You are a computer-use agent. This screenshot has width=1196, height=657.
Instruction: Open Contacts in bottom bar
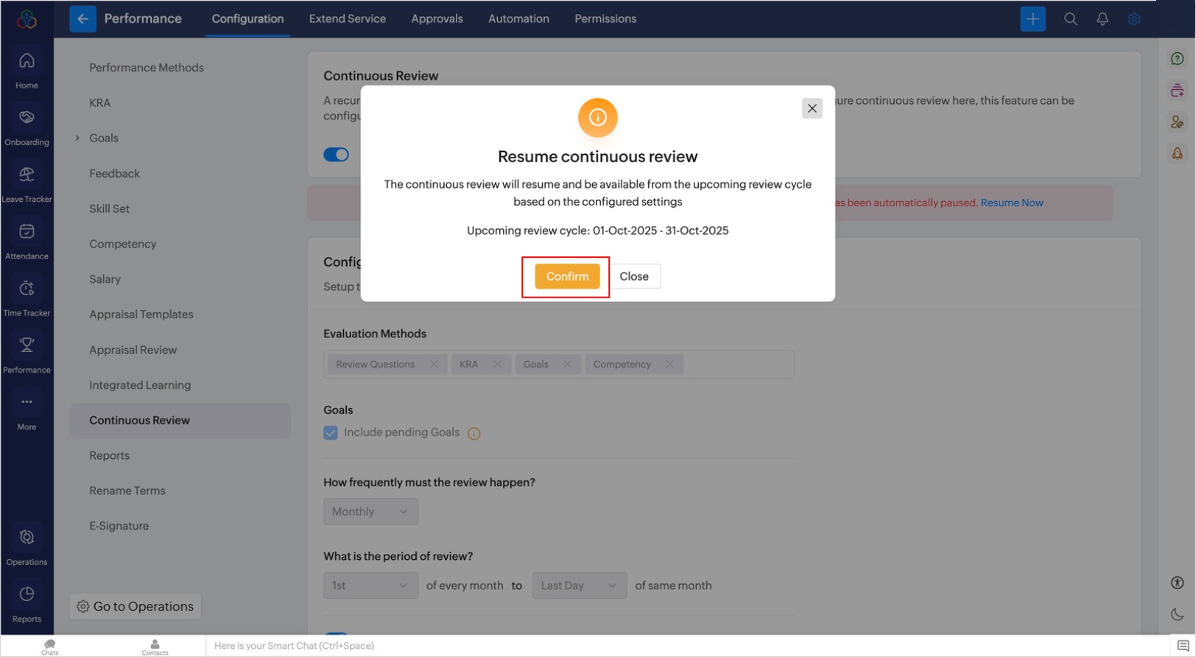[x=155, y=646]
